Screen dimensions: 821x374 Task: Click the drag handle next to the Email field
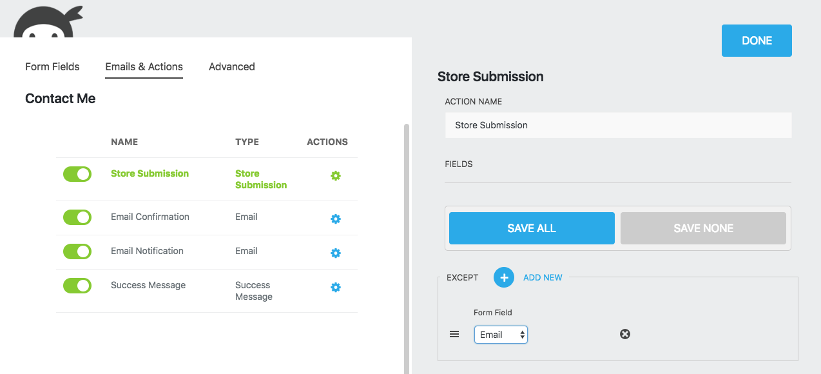pos(454,333)
